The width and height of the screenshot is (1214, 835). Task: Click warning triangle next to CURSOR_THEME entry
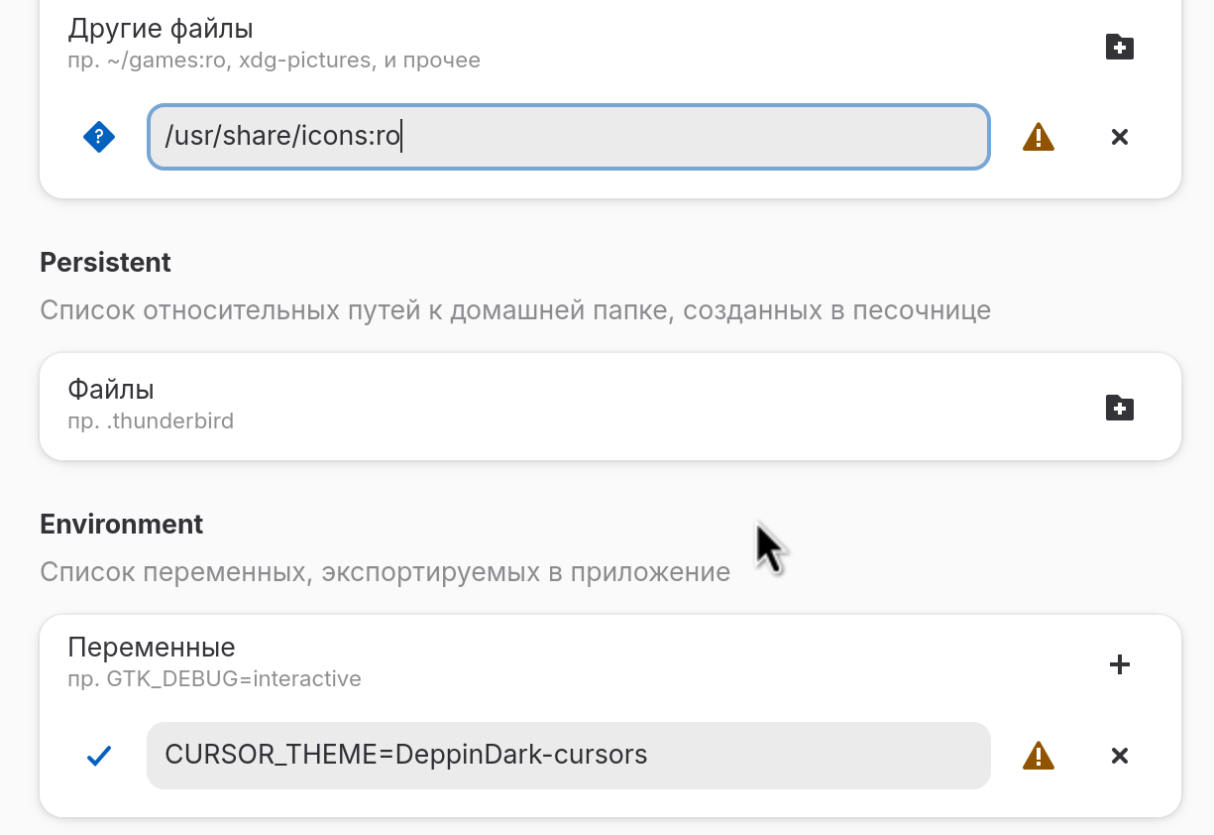pyautogui.click(x=1038, y=756)
